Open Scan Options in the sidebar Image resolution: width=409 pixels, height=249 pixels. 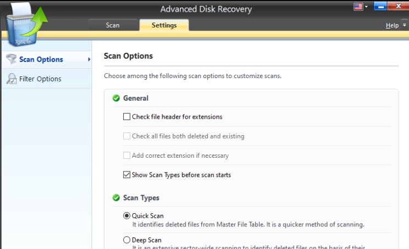coord(46,59)
